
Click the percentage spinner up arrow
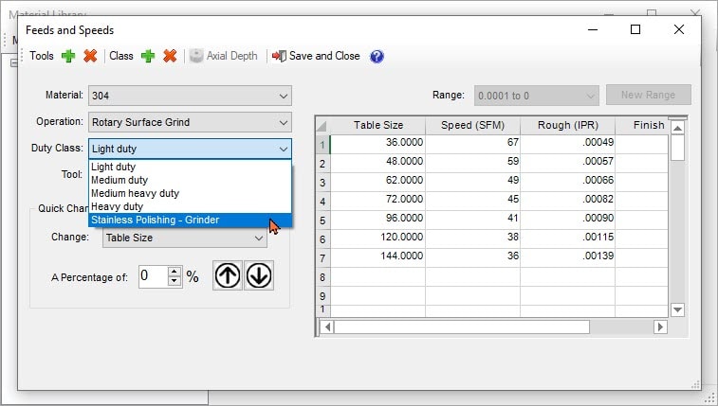coord(174,272)
